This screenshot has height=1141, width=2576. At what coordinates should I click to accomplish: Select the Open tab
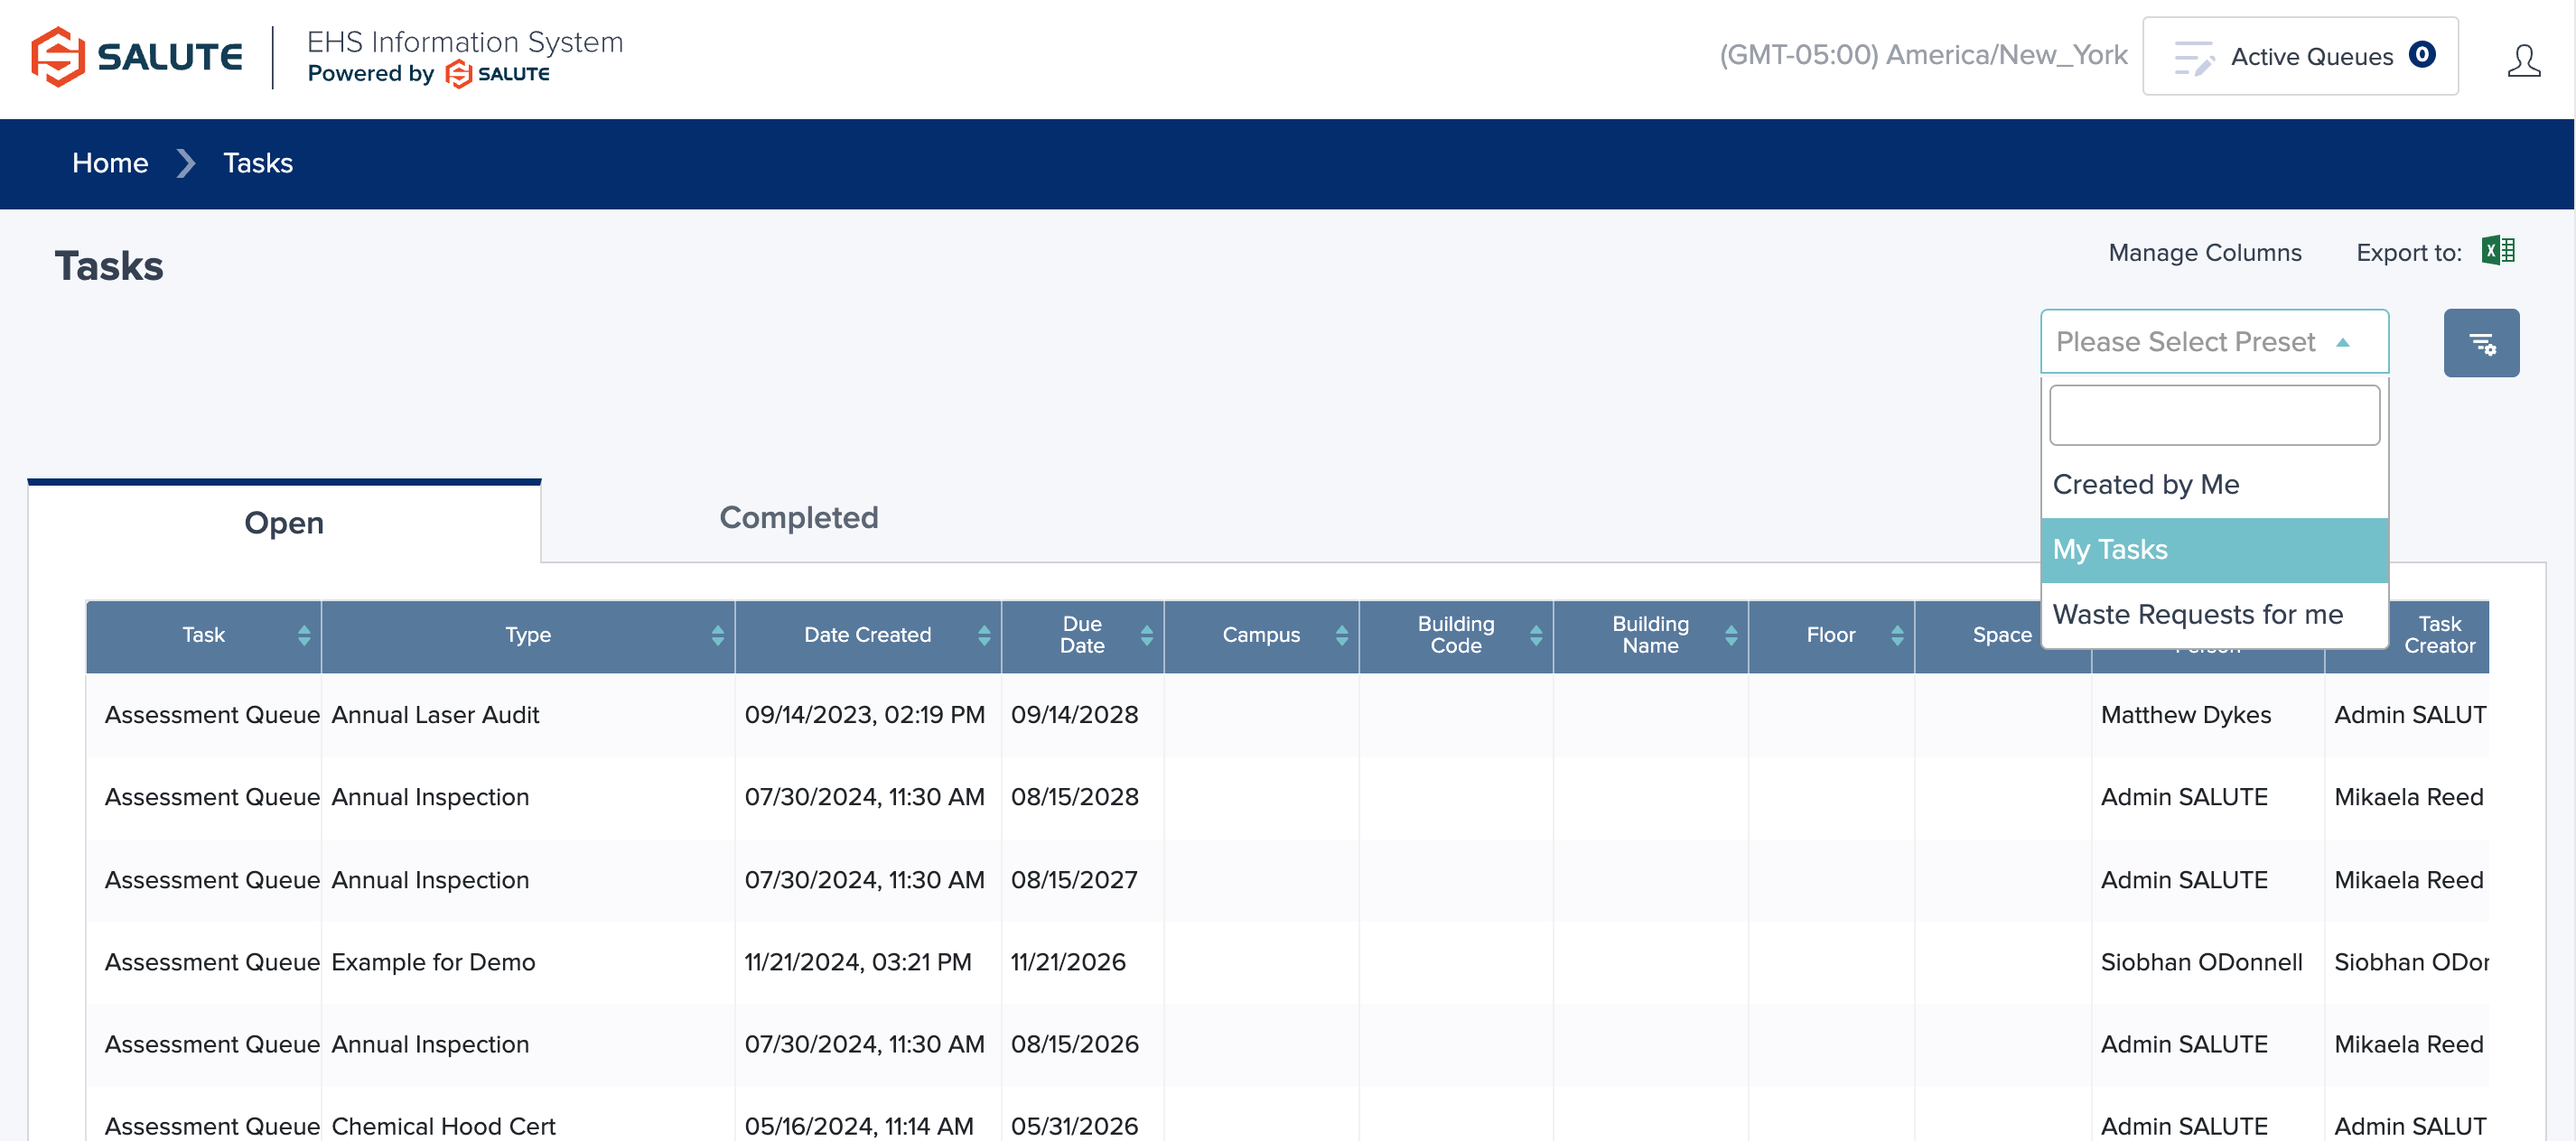click(x=284, y=523)
